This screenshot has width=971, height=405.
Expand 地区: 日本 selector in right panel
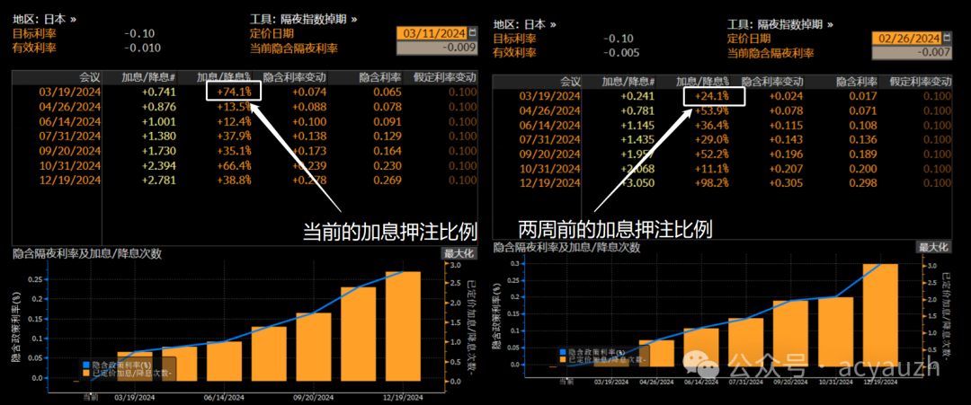pos(525,24)
